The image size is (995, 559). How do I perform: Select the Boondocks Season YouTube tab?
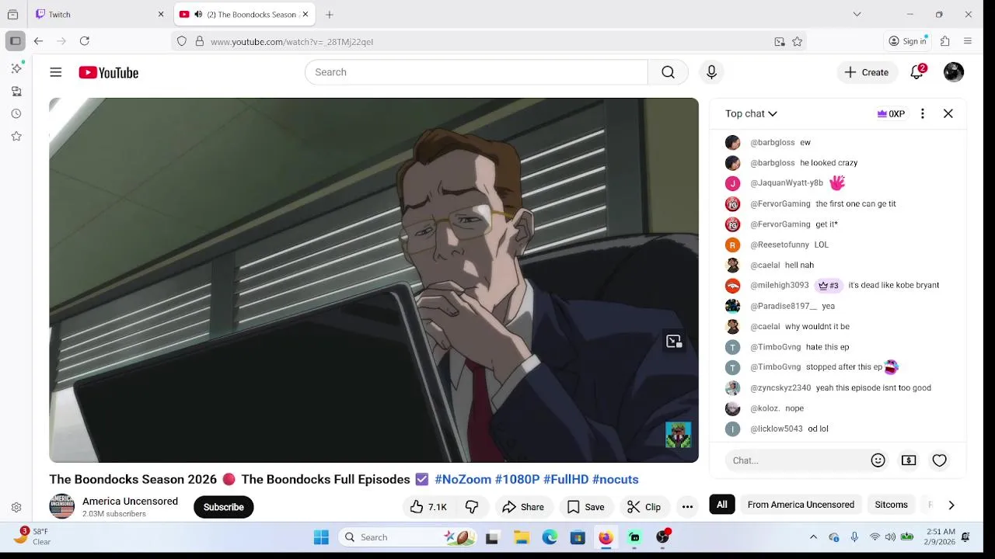point(243,15)
